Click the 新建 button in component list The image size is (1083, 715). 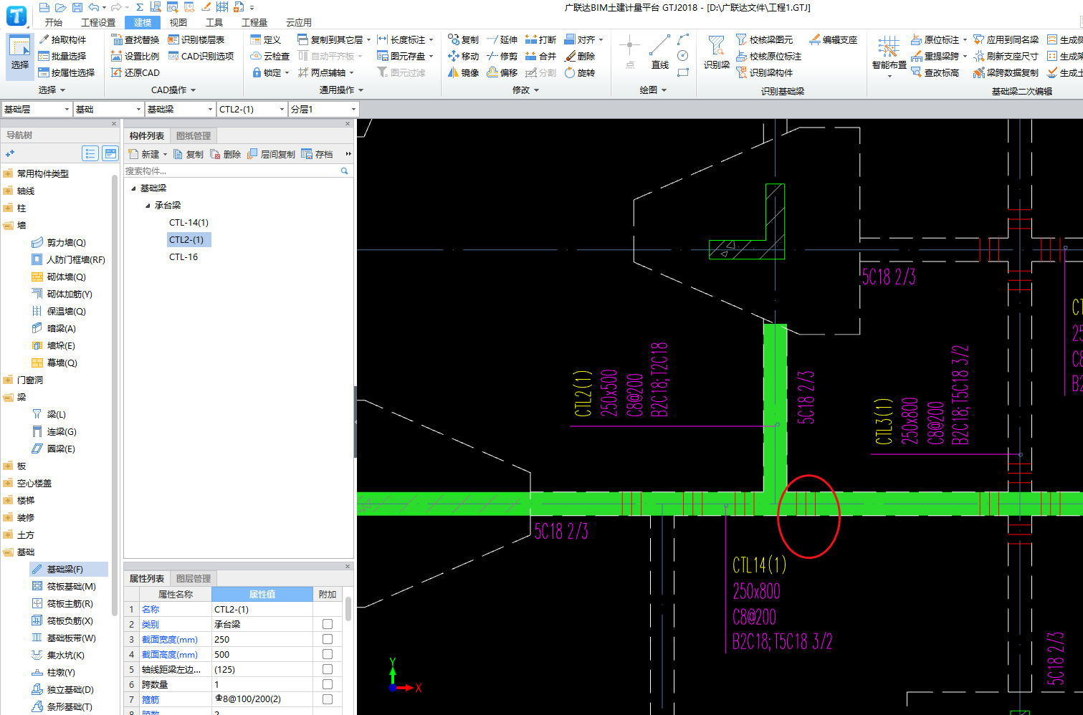pos(147,154)
